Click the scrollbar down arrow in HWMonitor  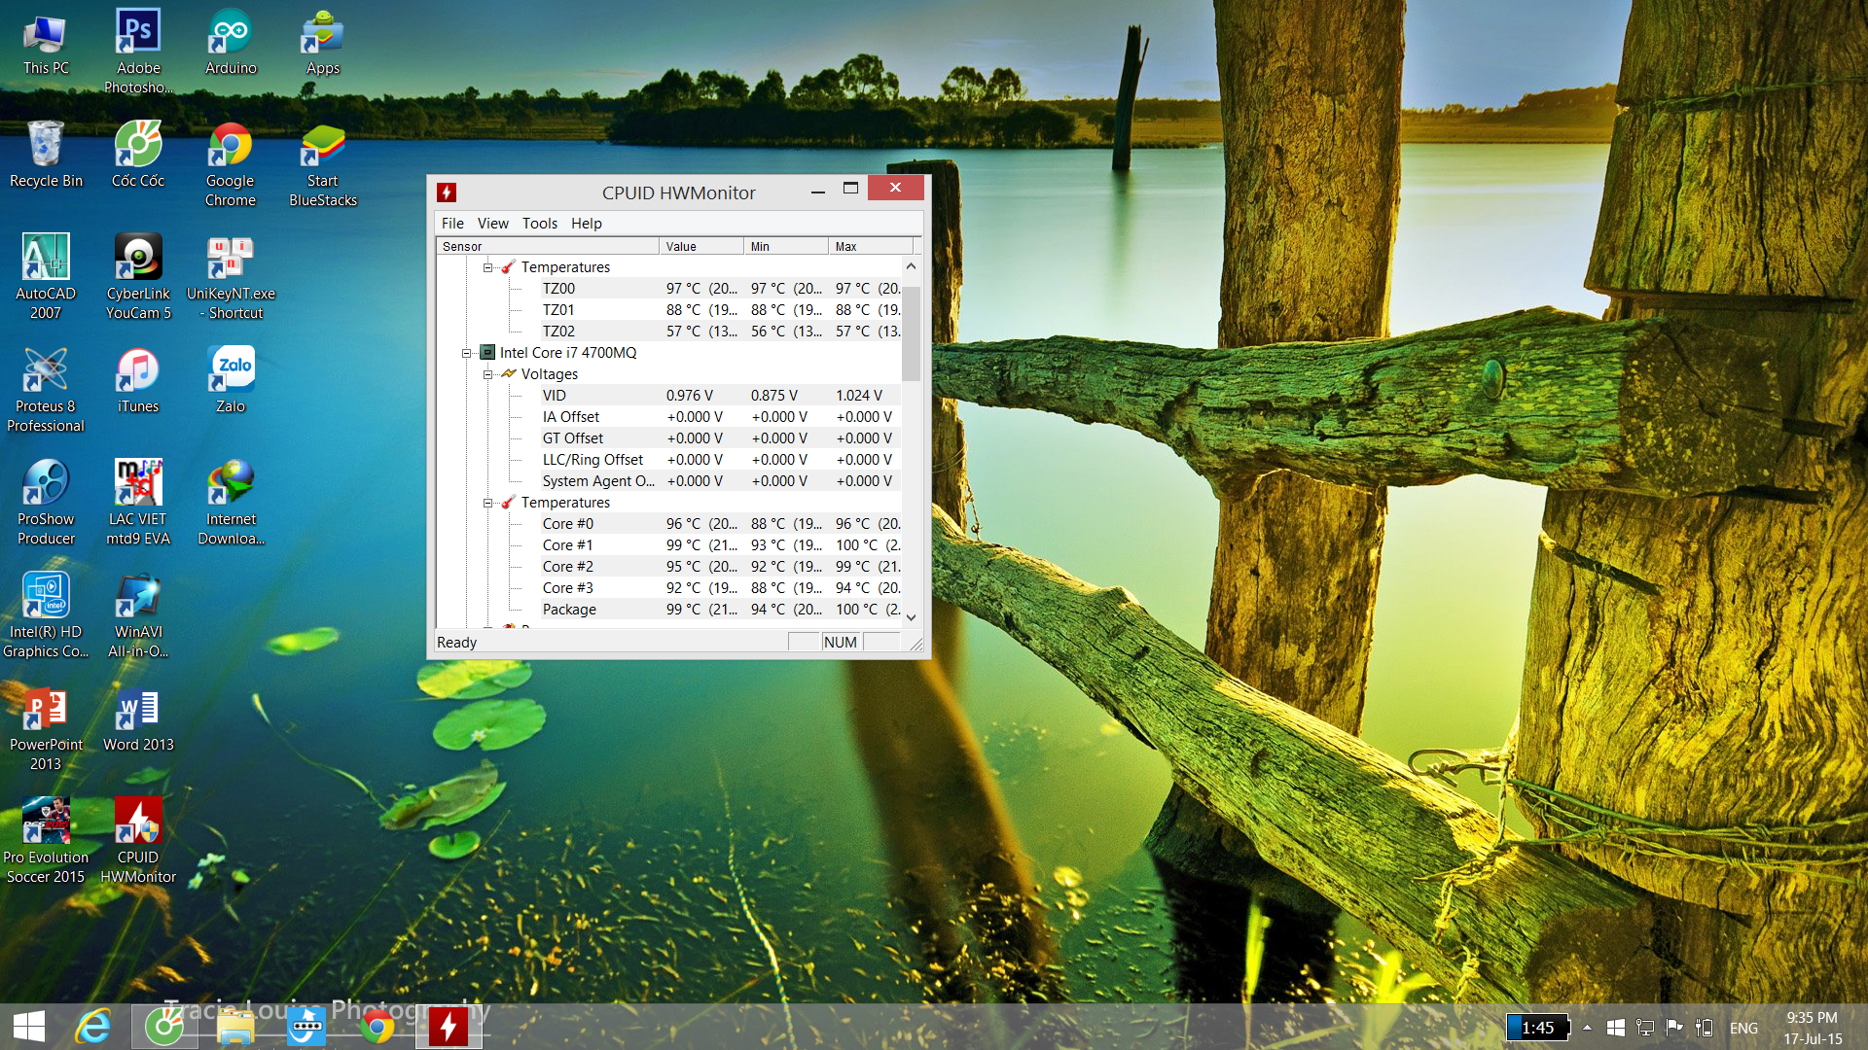tap(911, 617)
